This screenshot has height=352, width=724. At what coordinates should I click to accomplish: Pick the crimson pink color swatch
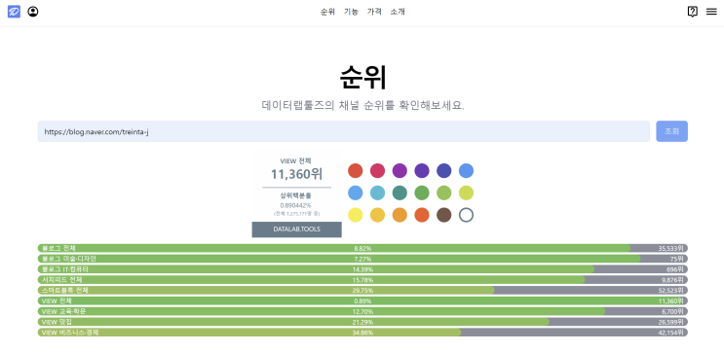coord(377,170)
